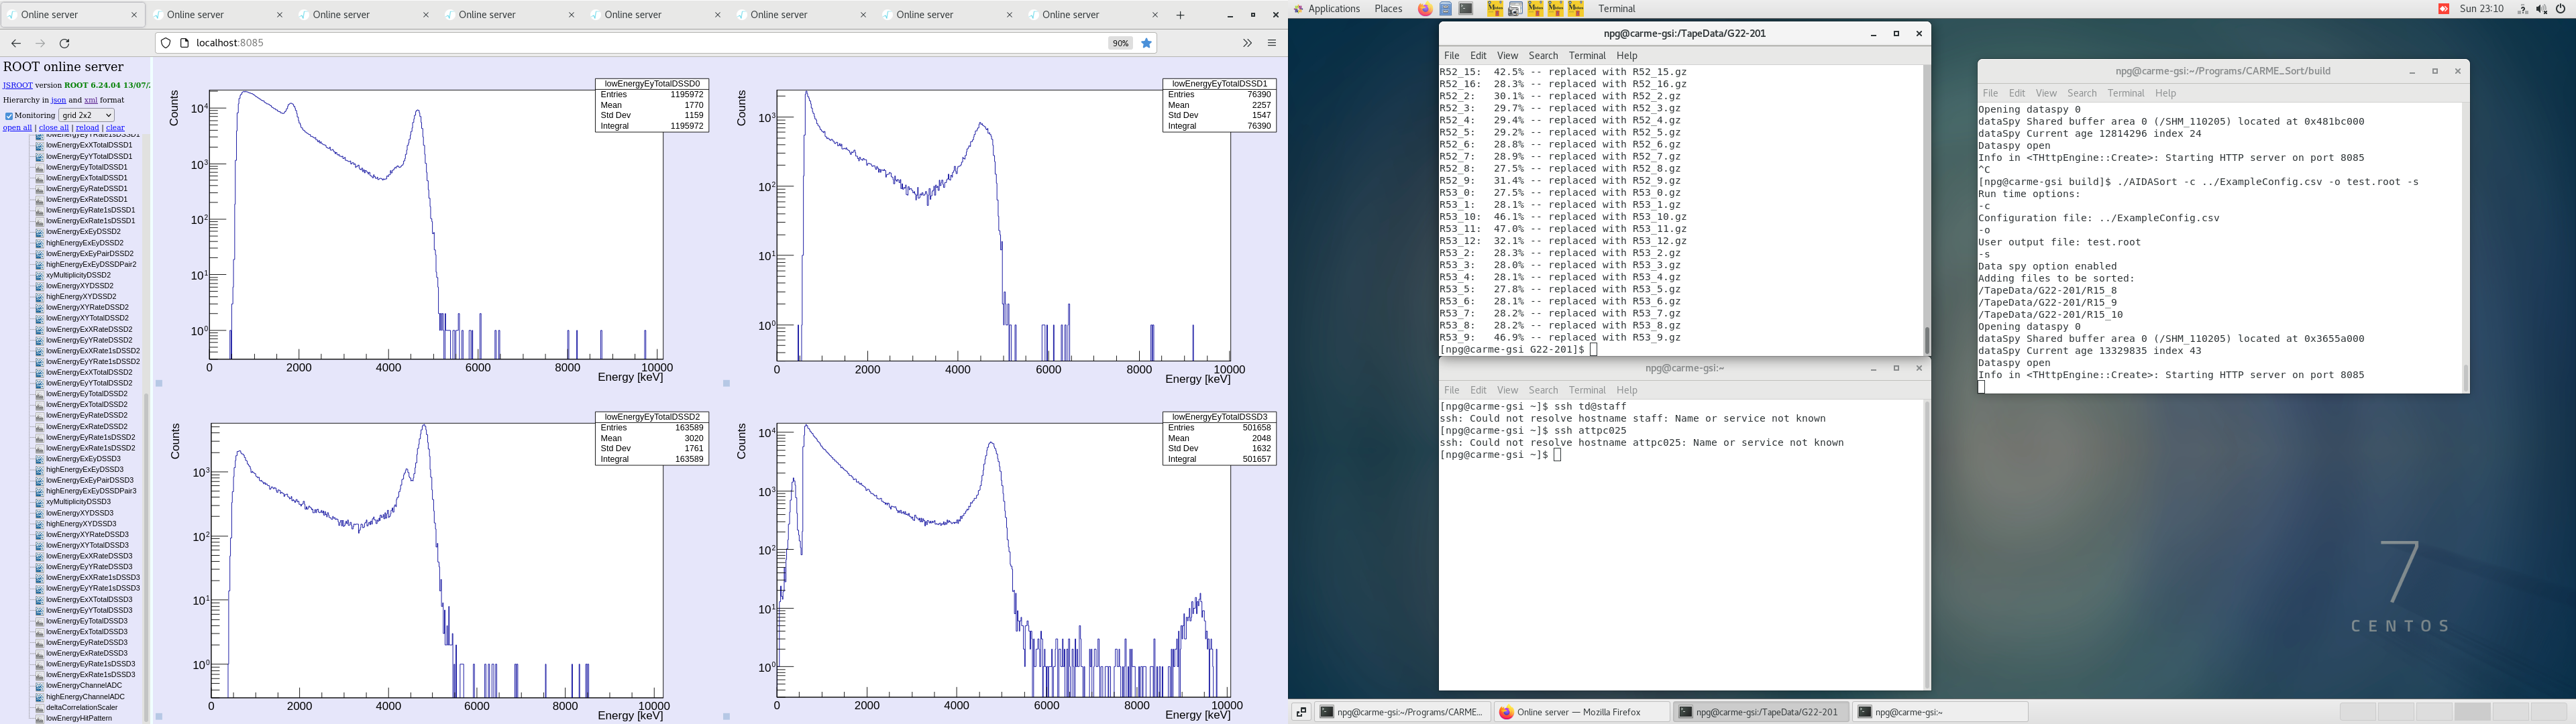Click the power icon in the top panel

(2561, 9)
